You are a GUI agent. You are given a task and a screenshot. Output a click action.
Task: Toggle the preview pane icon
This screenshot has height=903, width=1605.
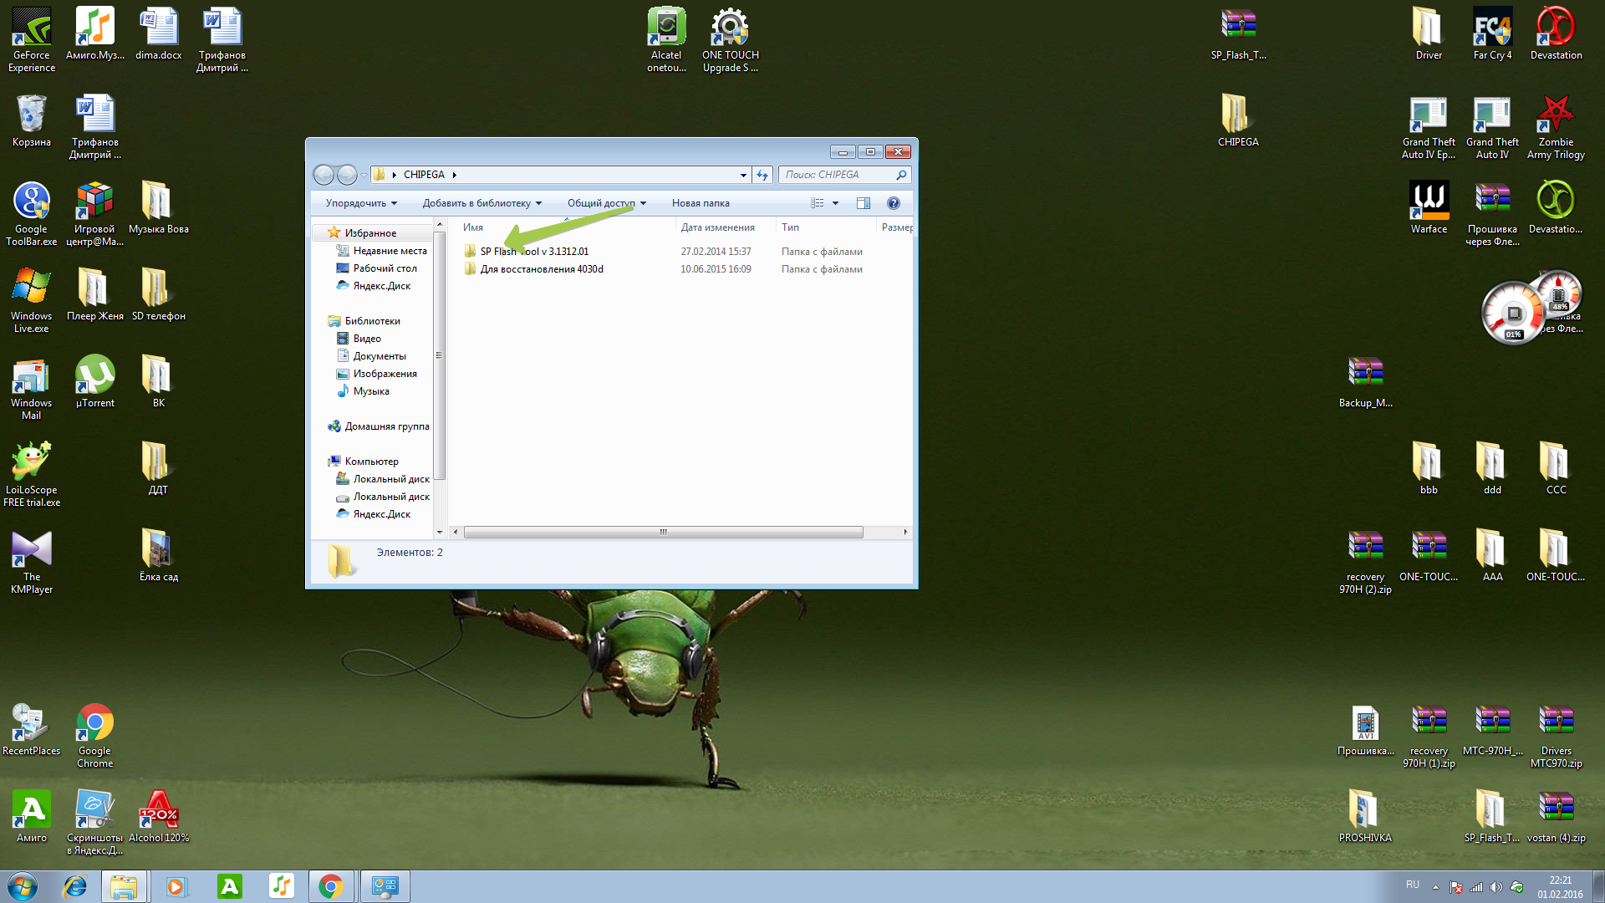coord(864,203)
